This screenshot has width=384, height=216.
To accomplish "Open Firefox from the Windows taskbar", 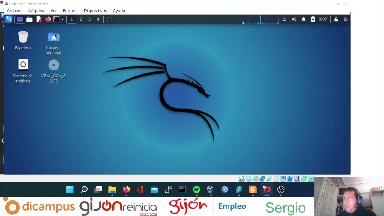I will pyautogui.click(x=126, y=190).
